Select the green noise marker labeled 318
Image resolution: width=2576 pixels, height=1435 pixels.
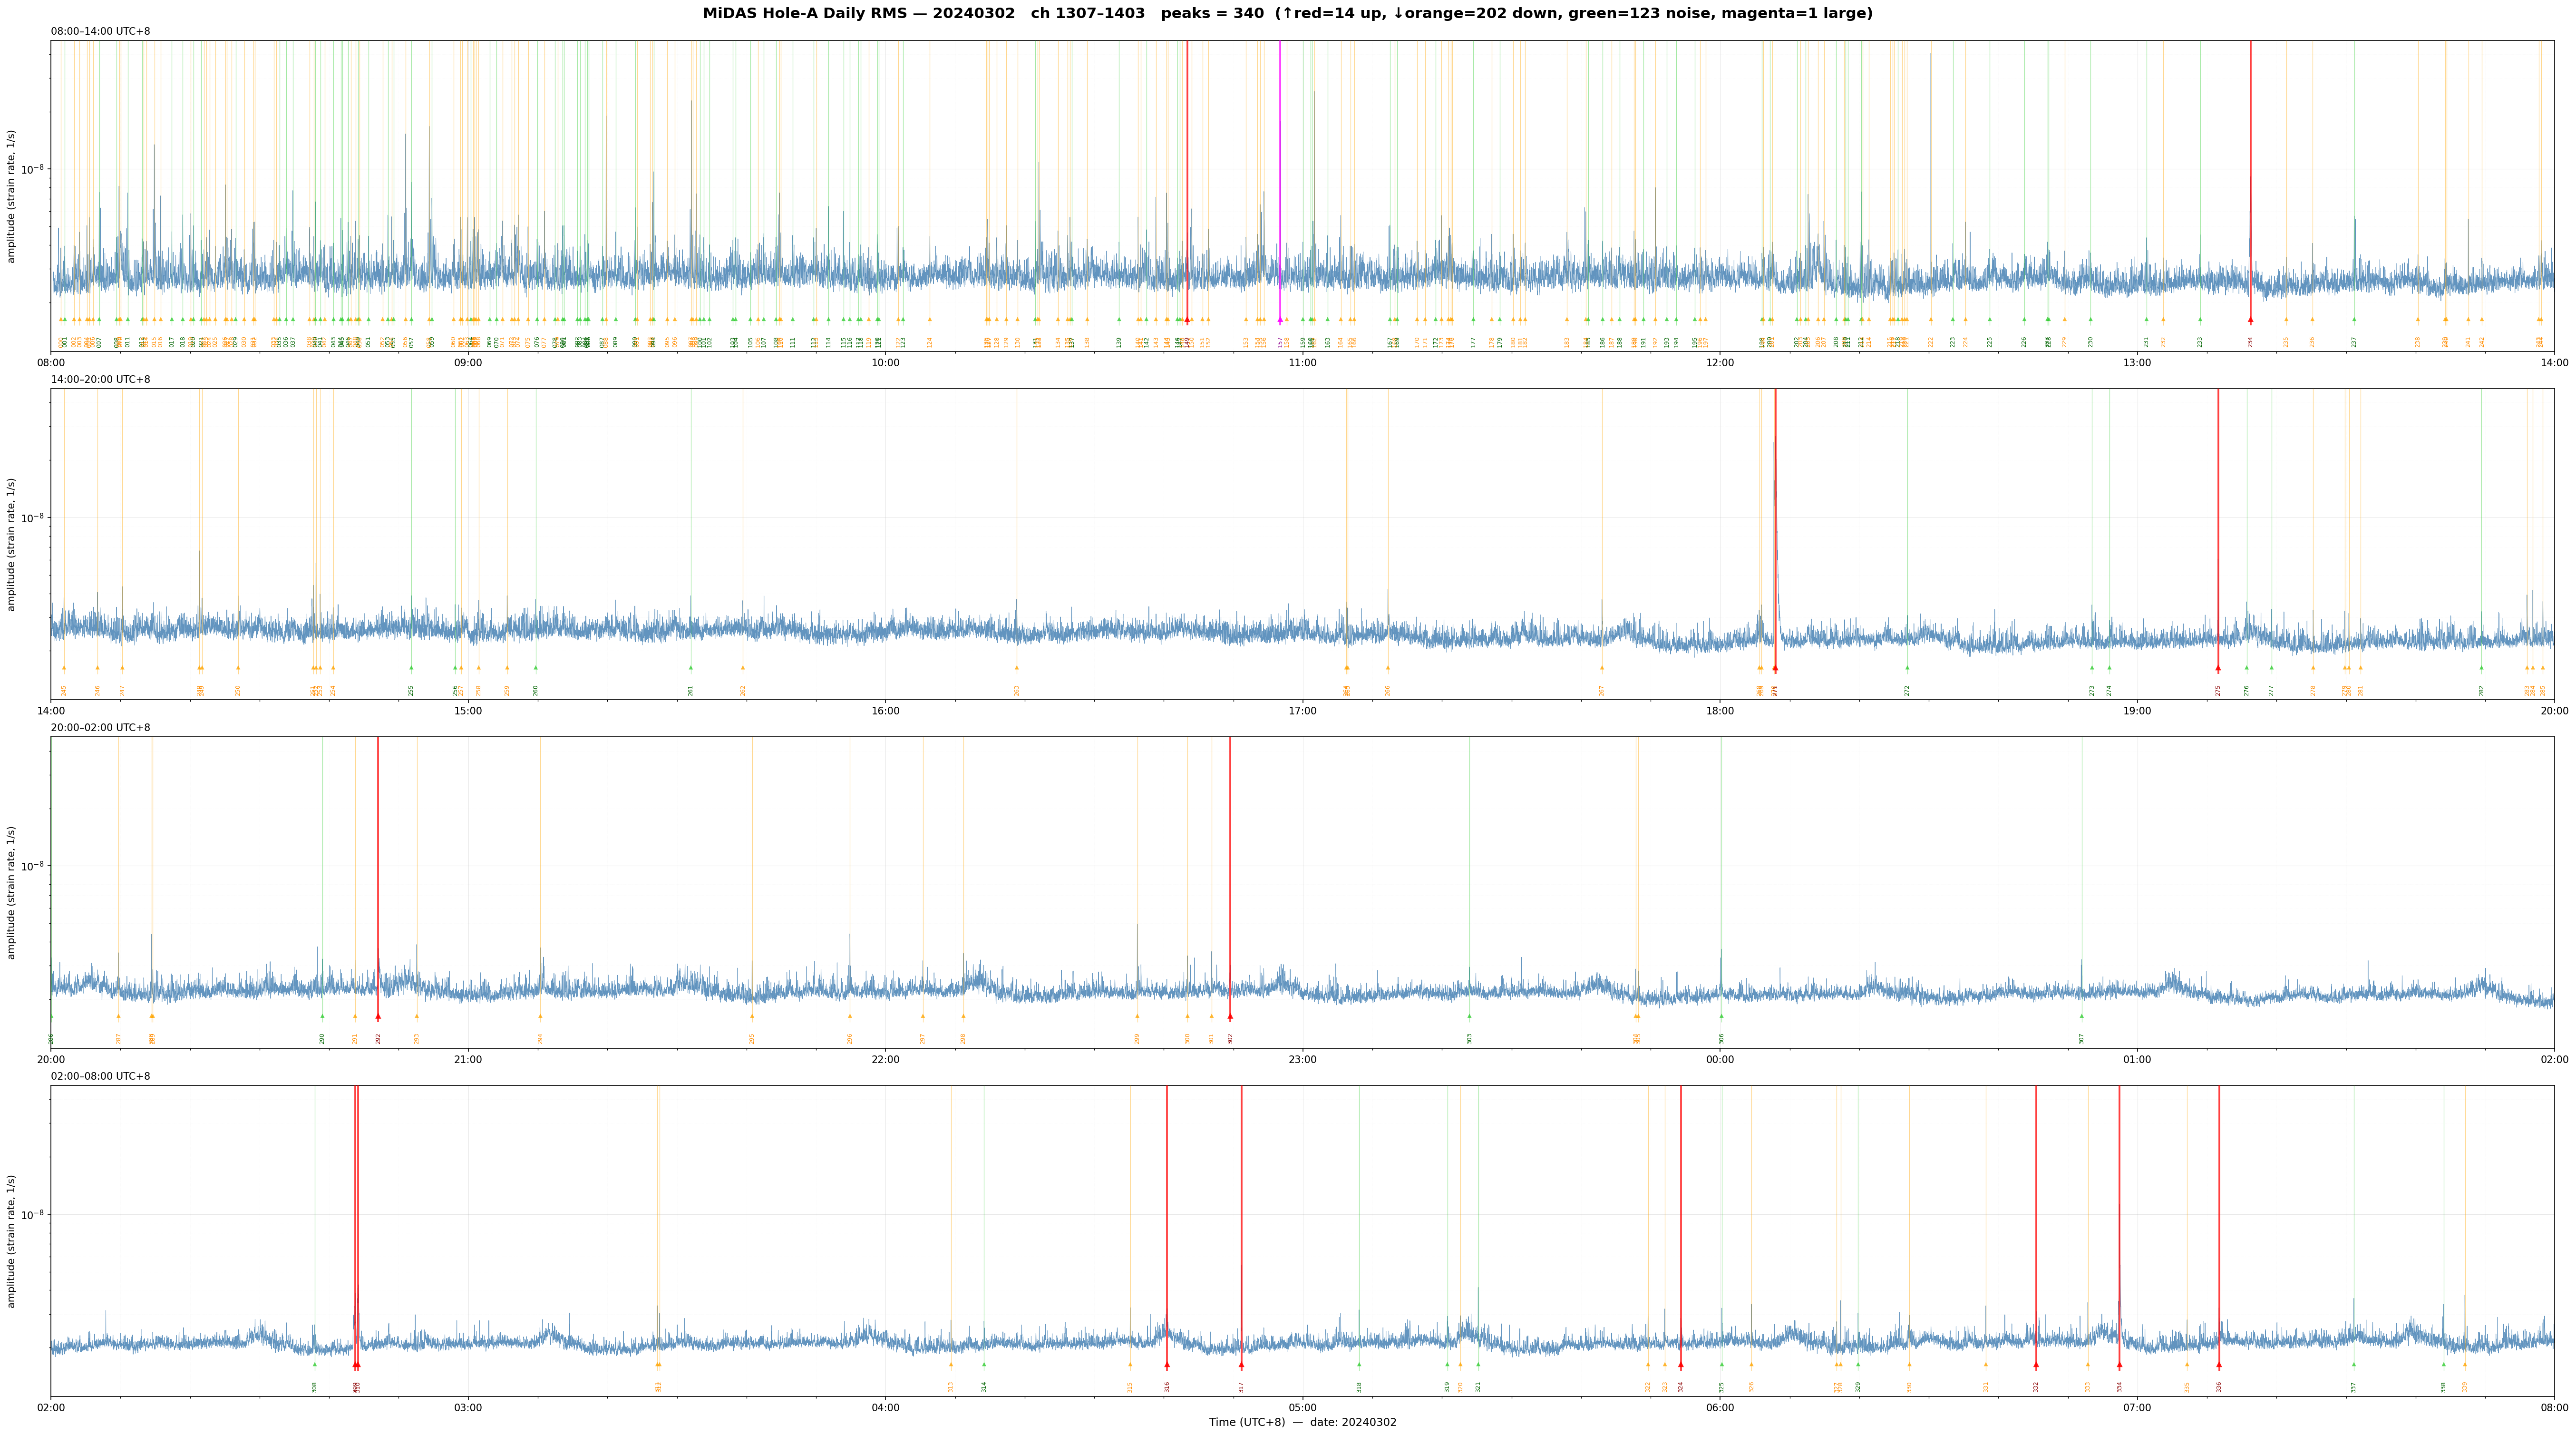point(1359,1364)
